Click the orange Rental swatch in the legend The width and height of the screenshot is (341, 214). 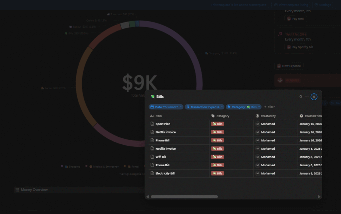125,166
